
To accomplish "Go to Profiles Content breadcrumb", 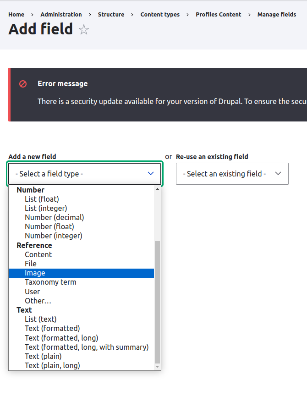I will tap(218, 14).
